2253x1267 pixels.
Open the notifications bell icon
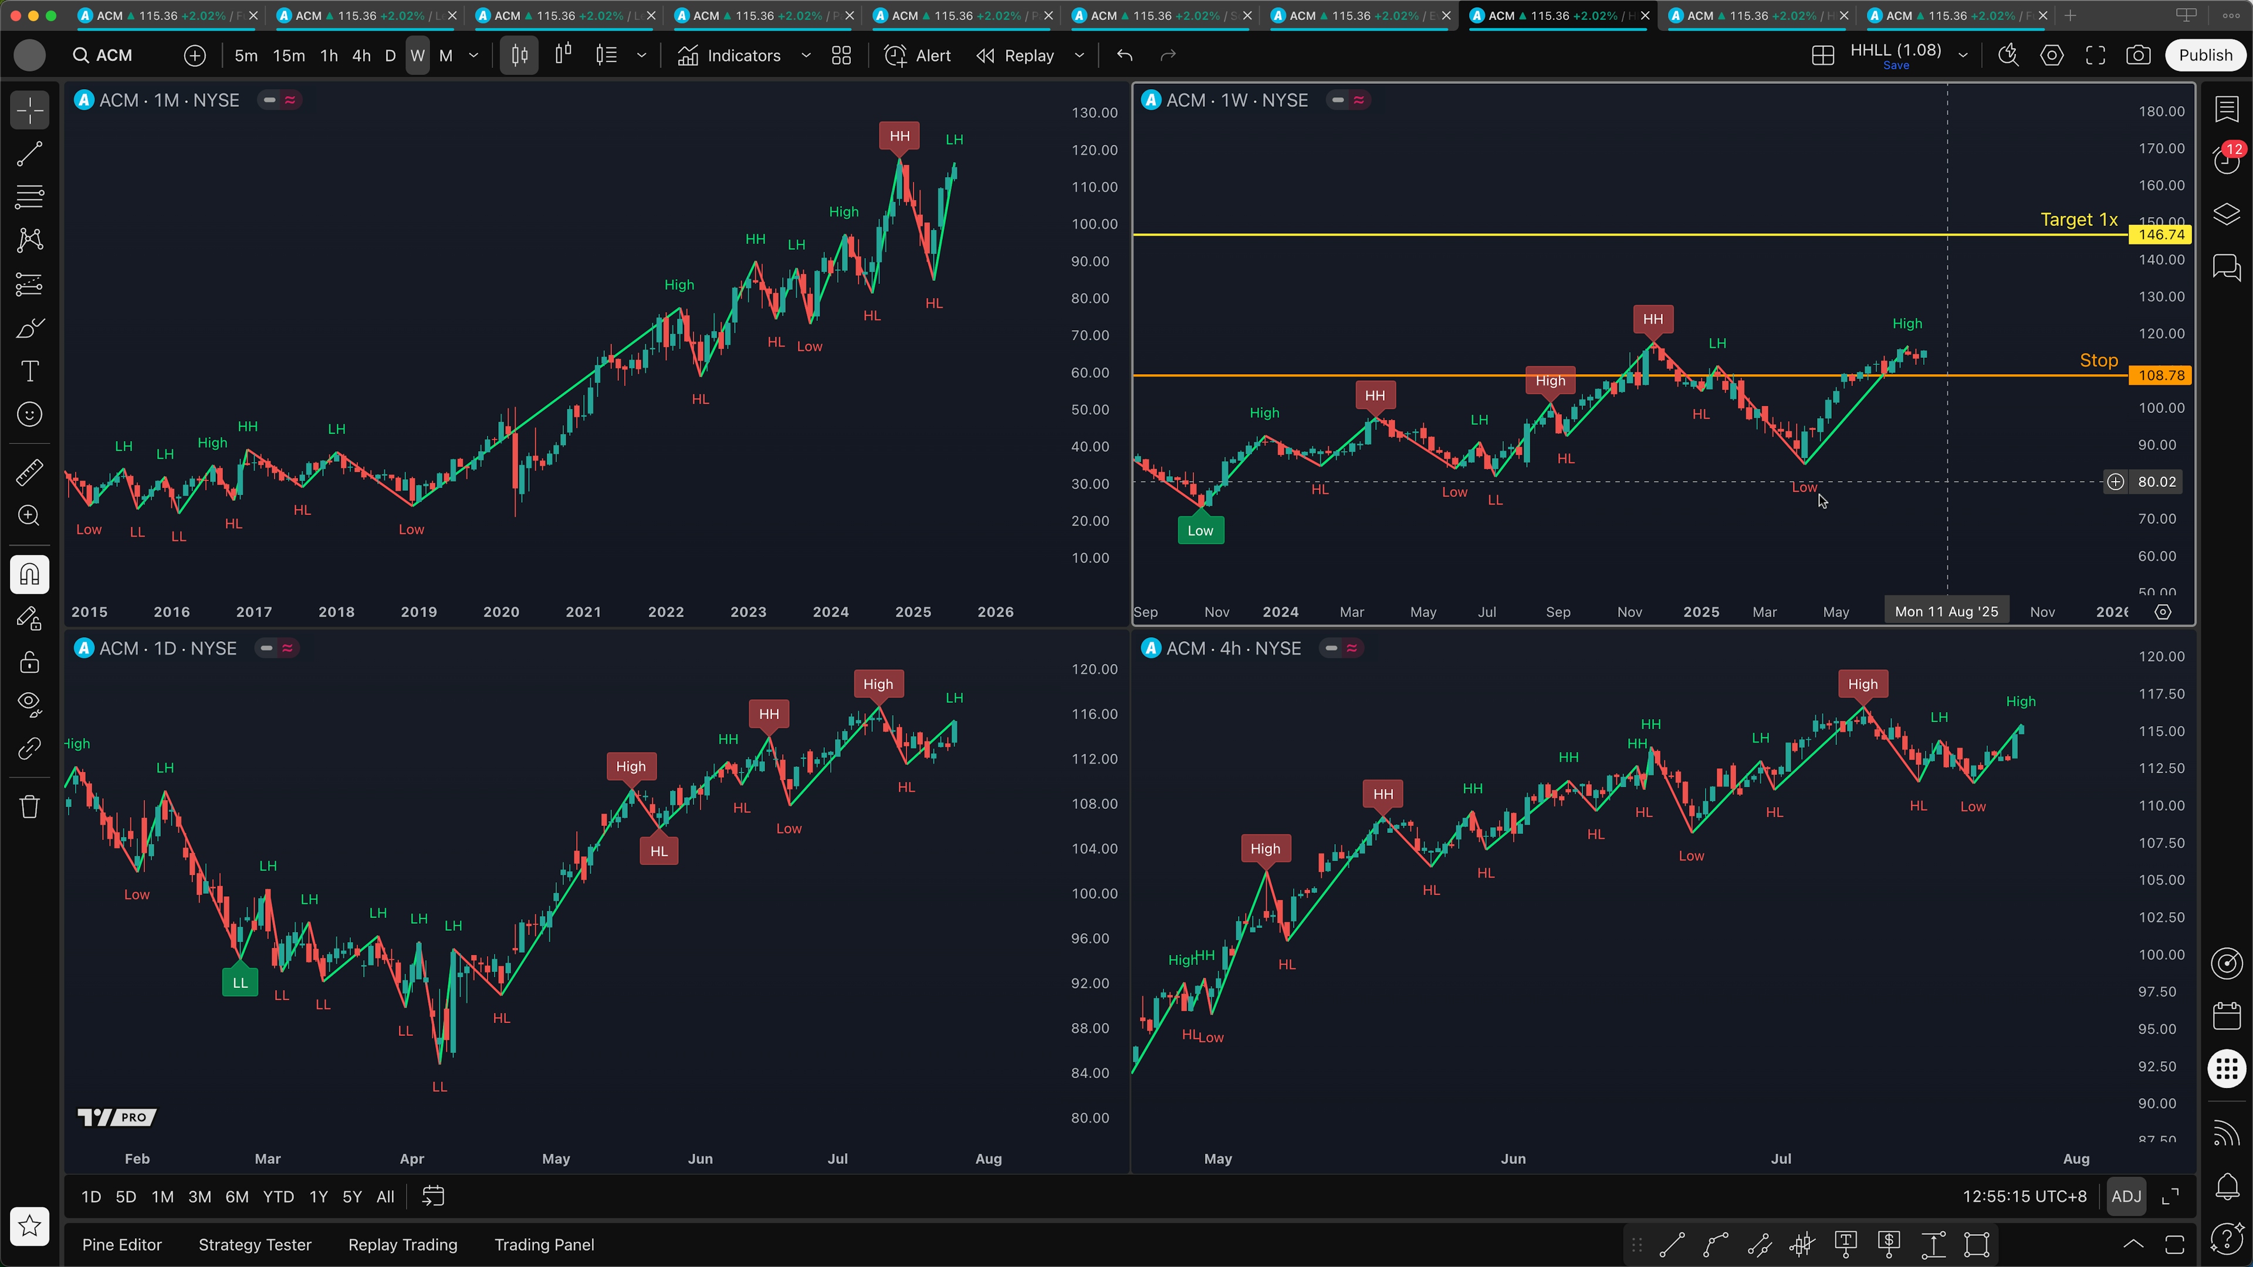2227,1185
